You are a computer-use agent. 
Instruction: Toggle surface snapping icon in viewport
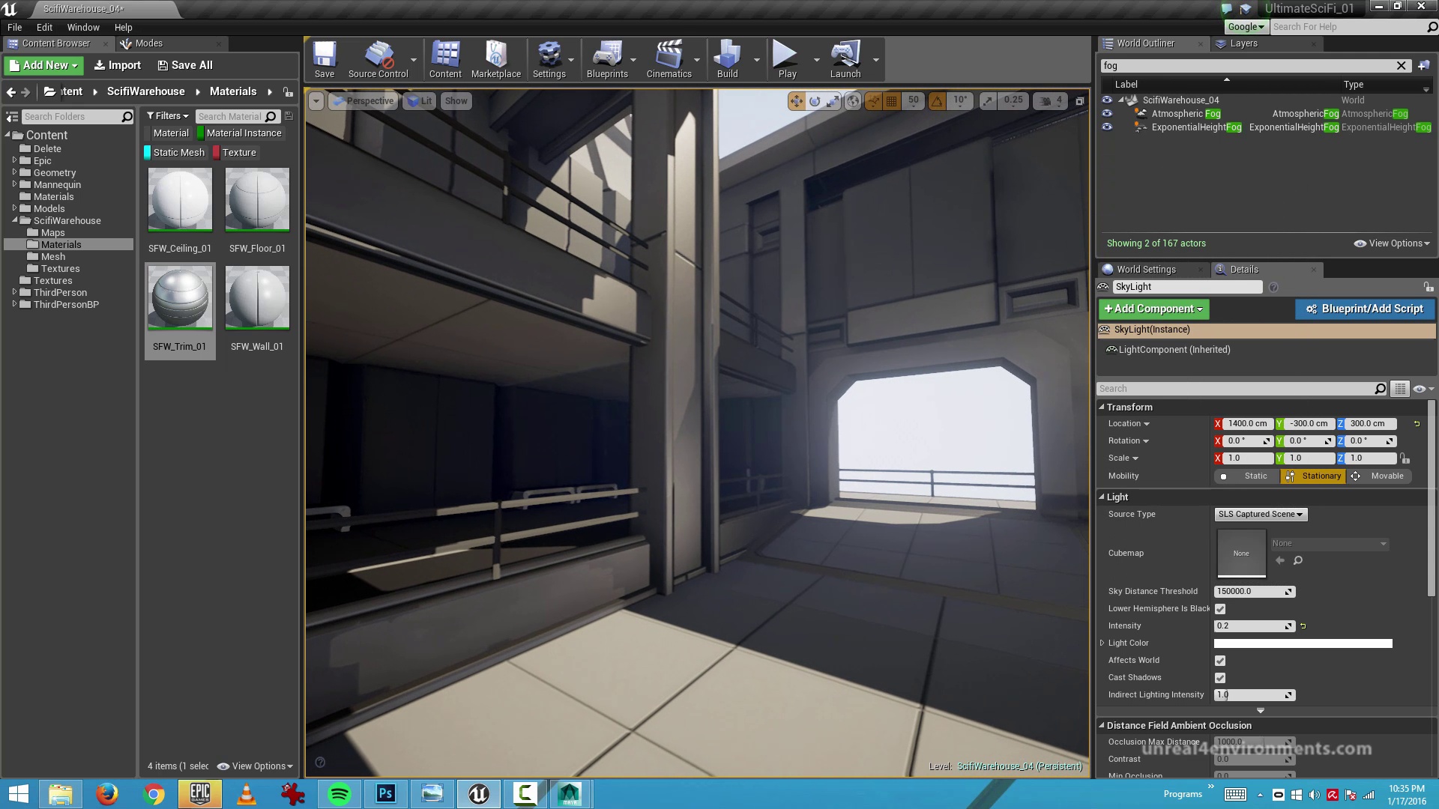tap(873, 101)
